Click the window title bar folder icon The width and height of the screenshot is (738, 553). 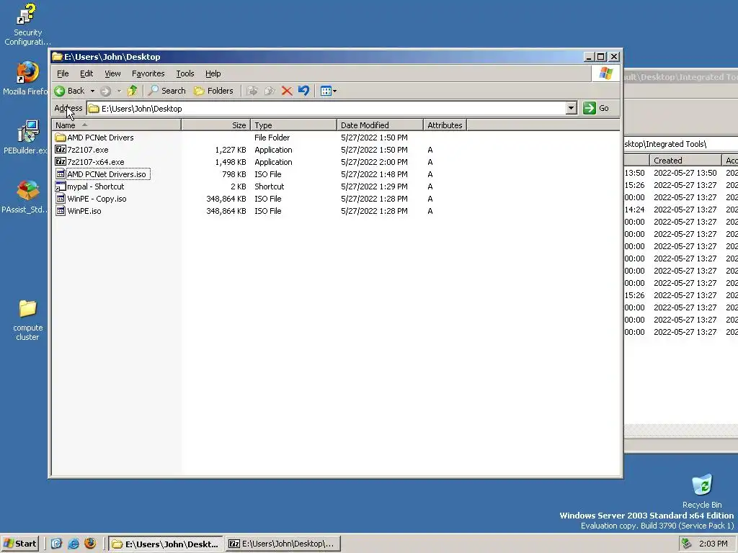pos(58,57)
